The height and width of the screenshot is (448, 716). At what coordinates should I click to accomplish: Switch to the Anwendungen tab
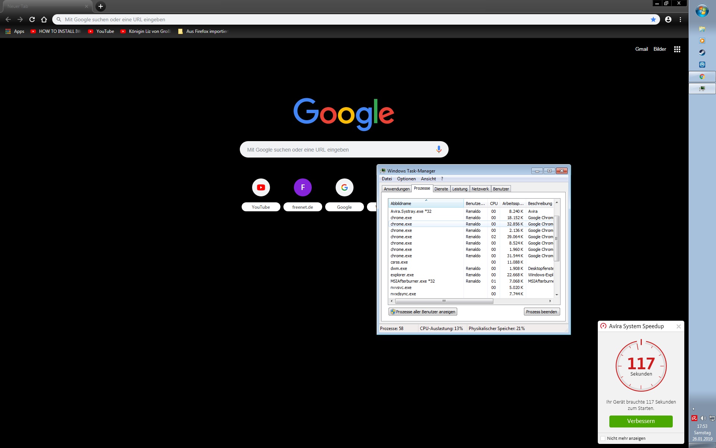click(397, 189)
